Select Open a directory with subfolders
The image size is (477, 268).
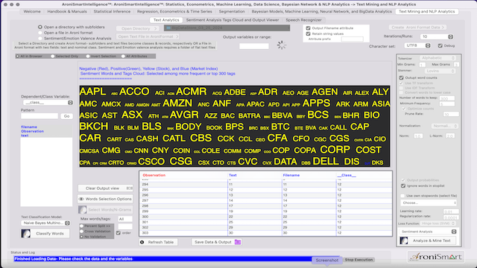click(x=40, y=27)
